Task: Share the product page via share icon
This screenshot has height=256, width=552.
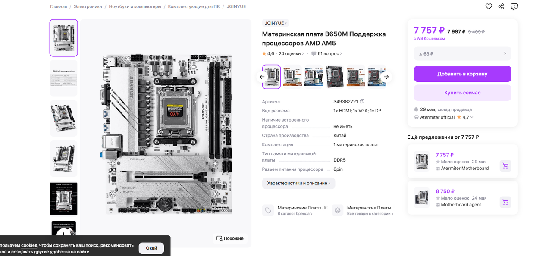Action: click(x=501, y=6)
